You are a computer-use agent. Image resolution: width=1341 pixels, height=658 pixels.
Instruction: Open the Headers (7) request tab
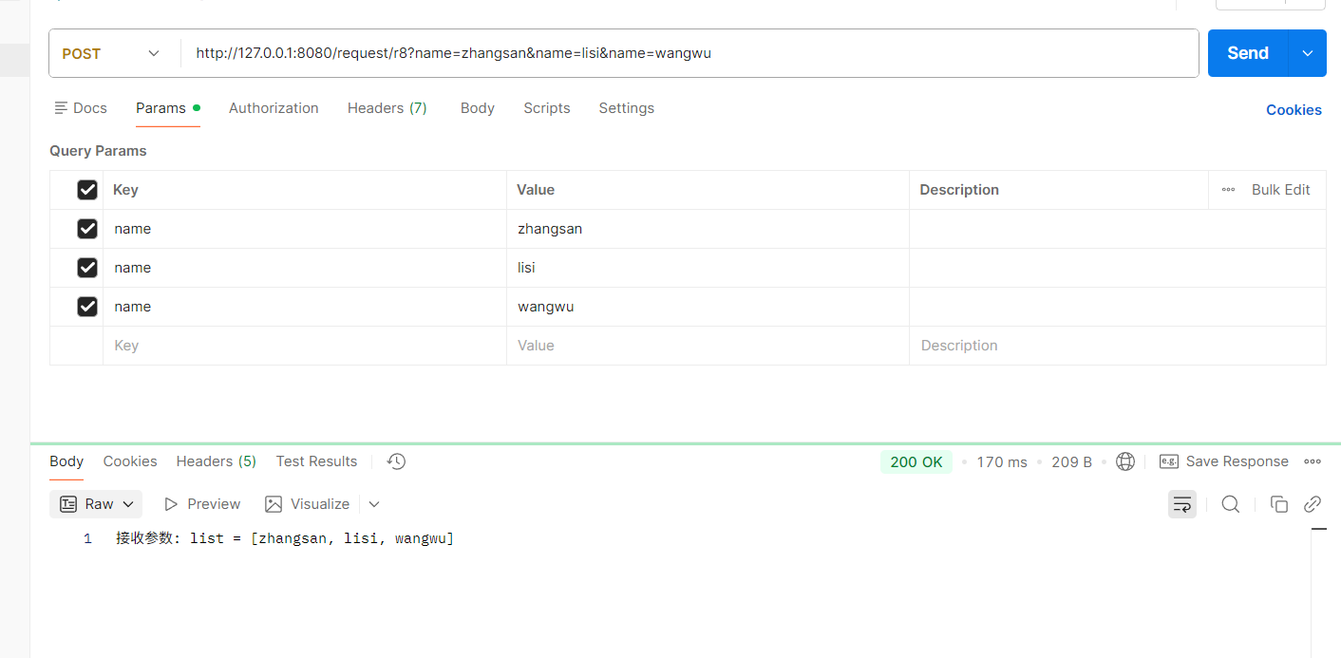387,108
